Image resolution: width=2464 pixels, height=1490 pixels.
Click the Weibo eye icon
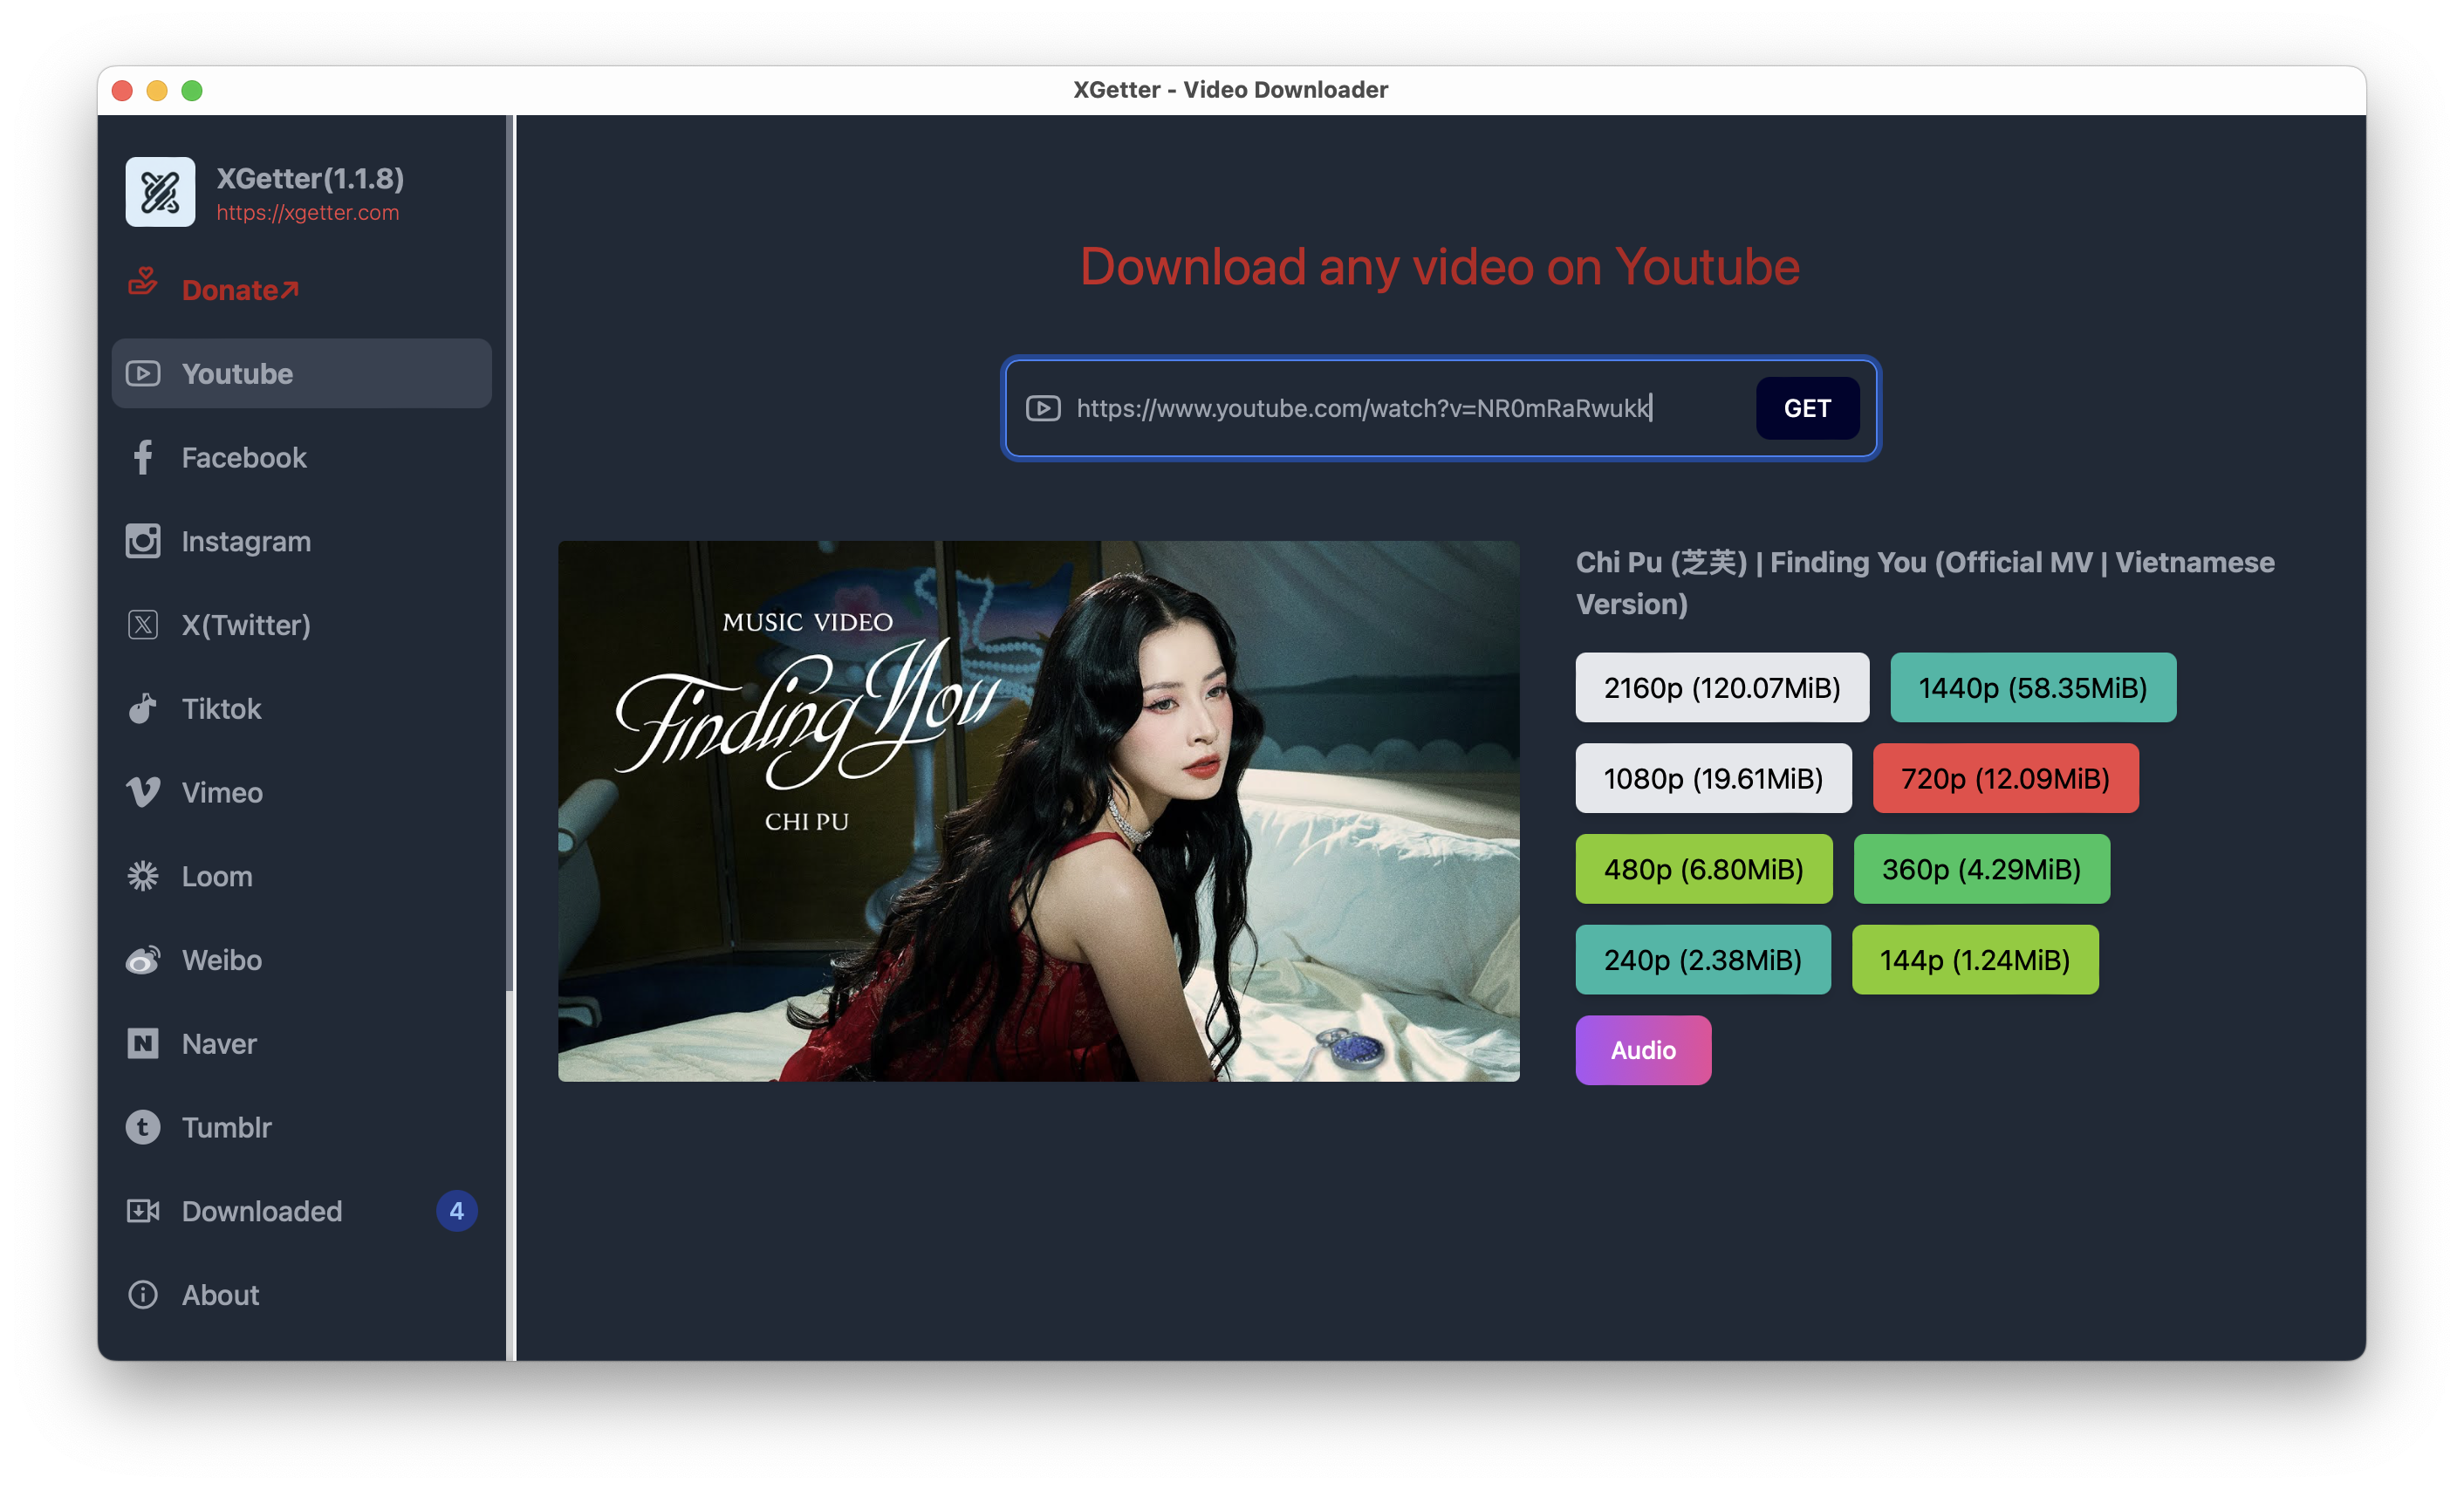[x=143, y=960]
